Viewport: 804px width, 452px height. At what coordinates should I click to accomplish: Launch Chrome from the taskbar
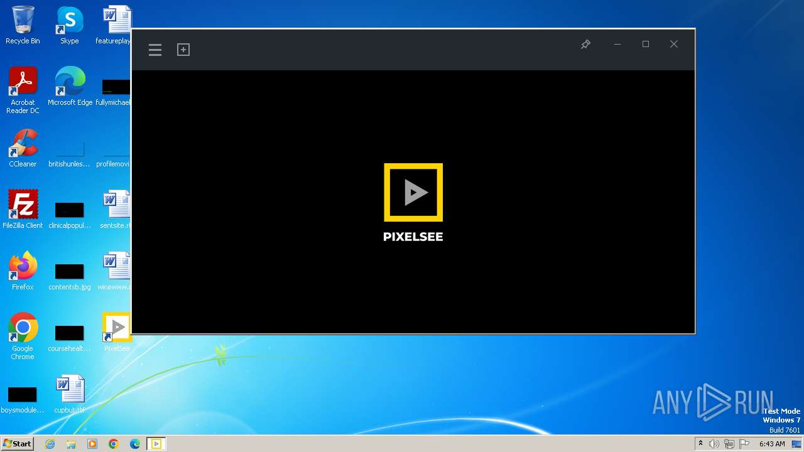point(114,444)
